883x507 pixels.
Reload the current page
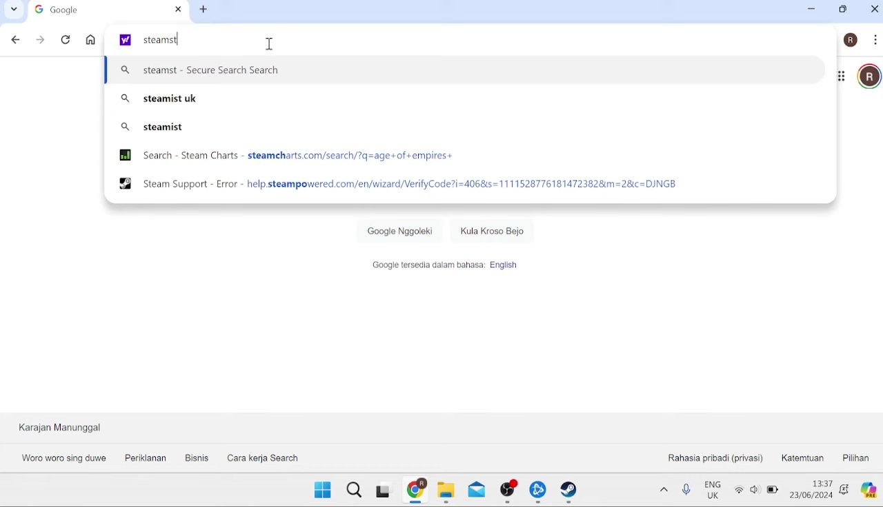pyautogui.click(x=66, y=40)
